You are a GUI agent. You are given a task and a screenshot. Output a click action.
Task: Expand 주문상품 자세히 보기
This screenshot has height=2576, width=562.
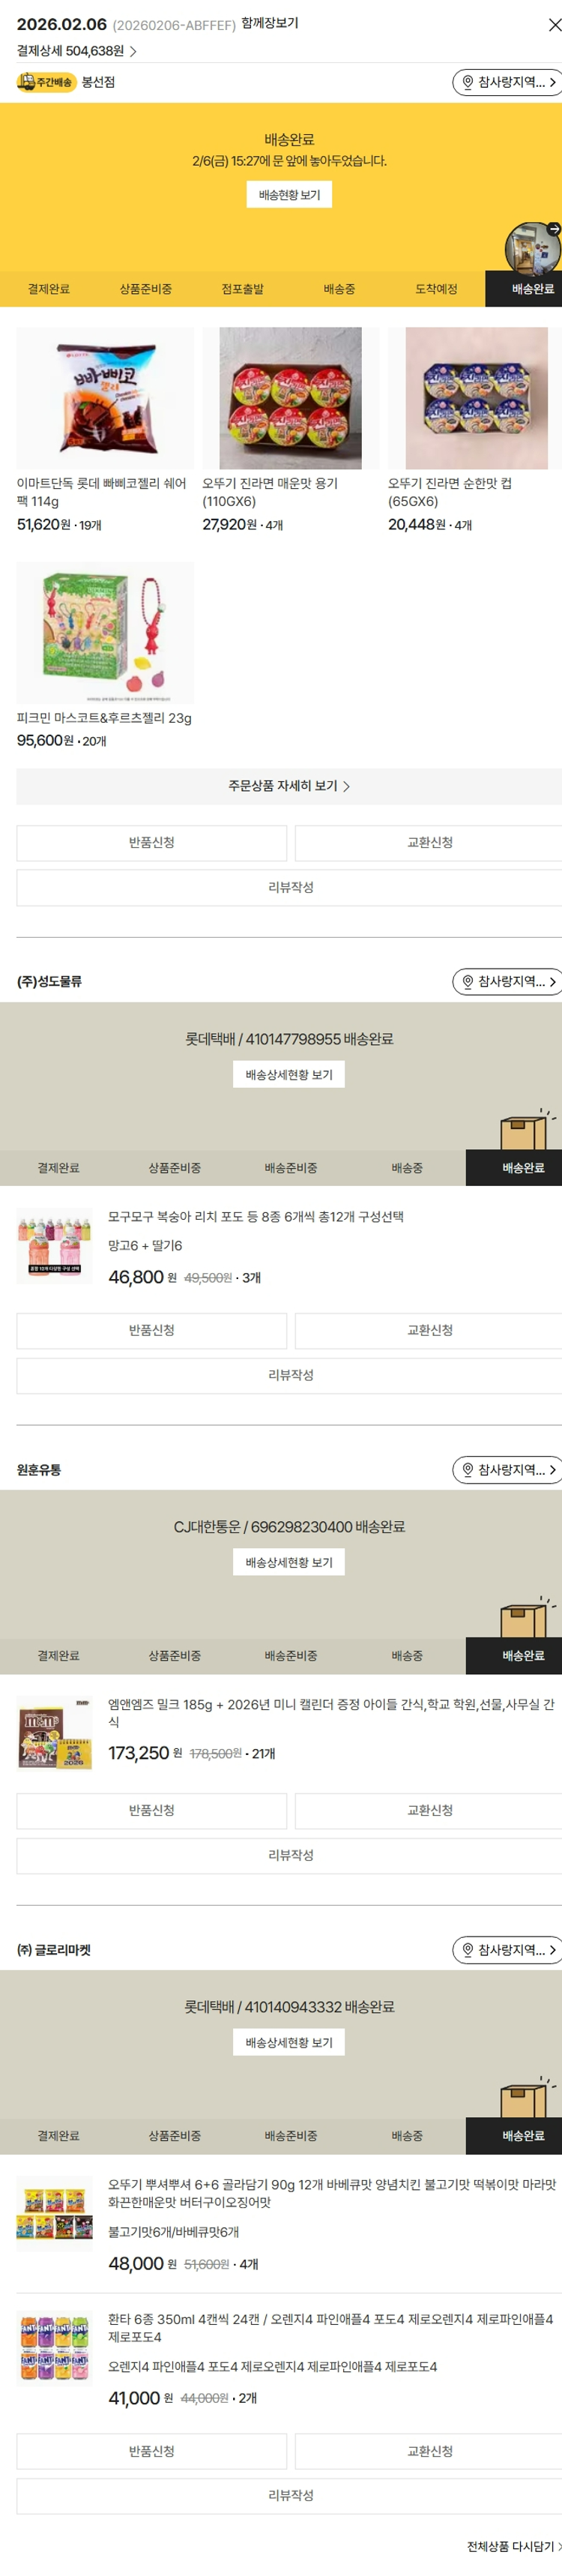[288, 786]
